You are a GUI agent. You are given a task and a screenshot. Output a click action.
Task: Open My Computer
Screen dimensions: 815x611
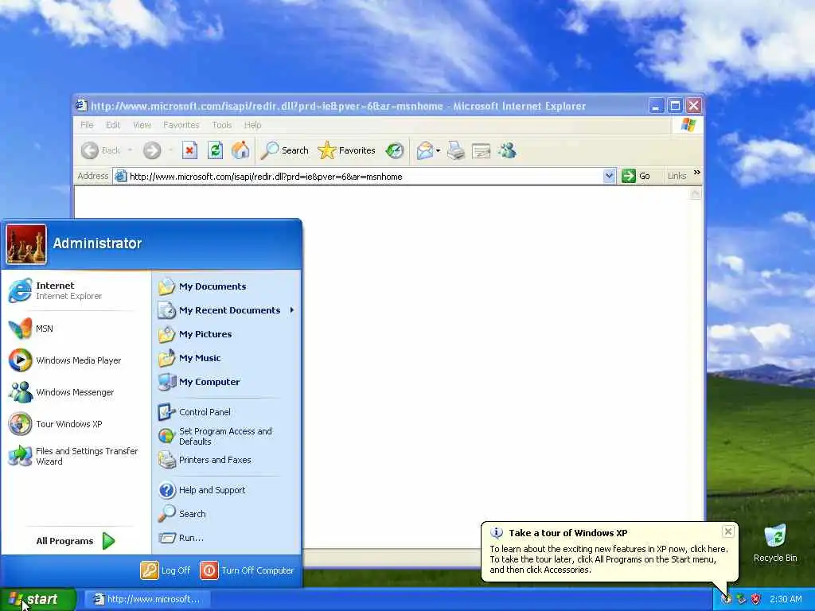(227, 382)
